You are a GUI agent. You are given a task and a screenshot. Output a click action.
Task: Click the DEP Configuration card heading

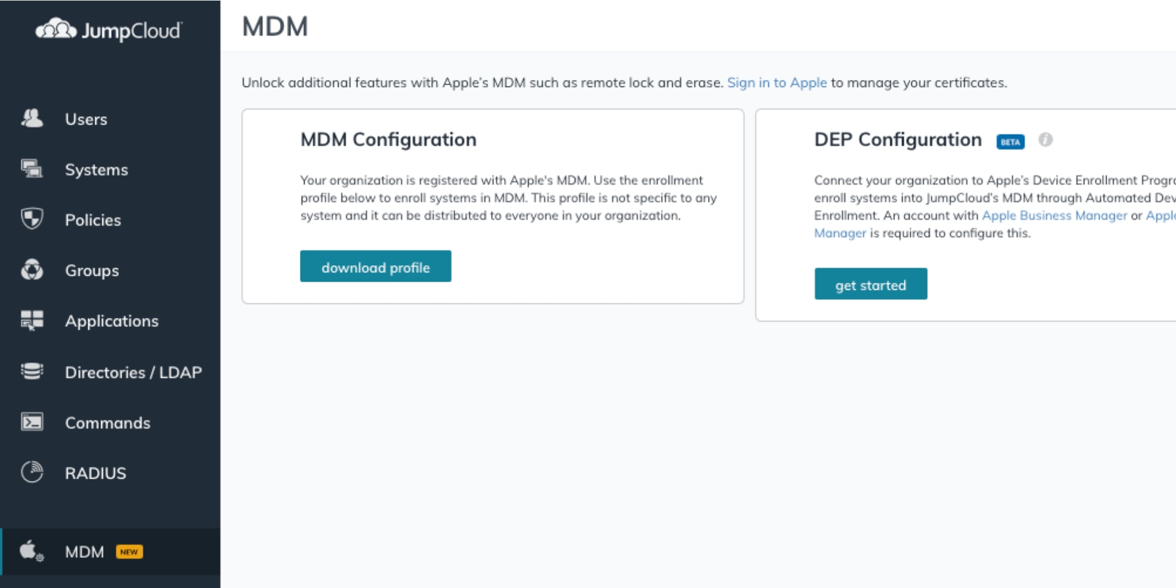click(x=897, y=140)
